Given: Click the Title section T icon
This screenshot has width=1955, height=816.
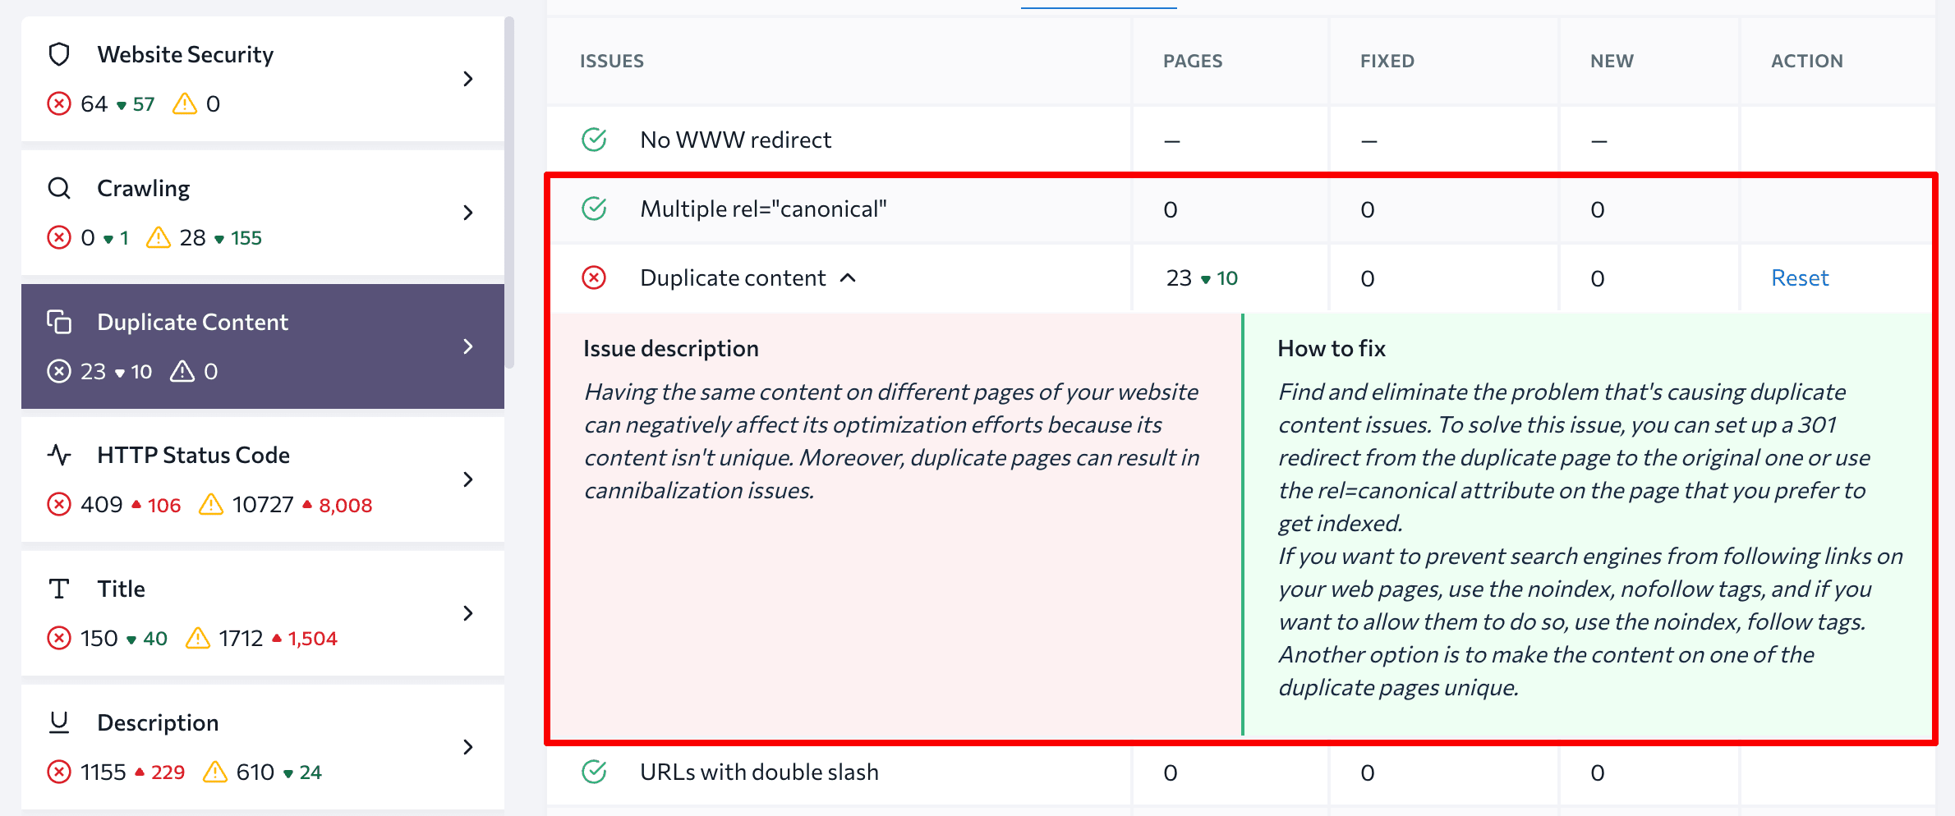Looking at the screenshot, I should pyautogui.click(x=58, y=588).
